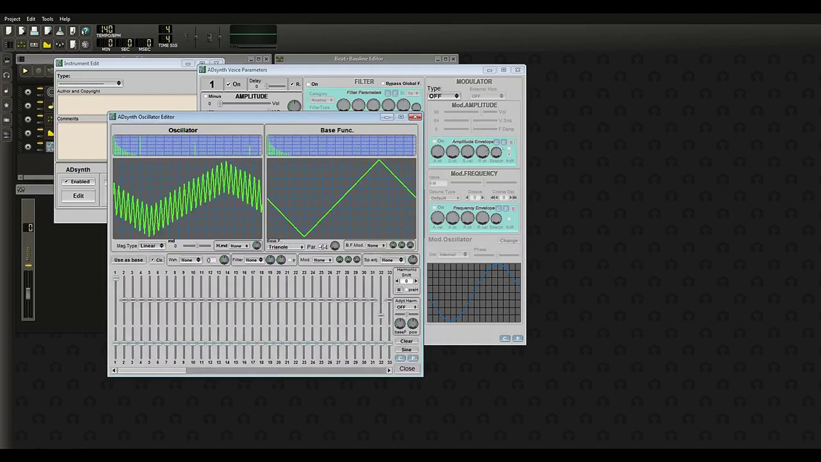Open the Help menu

pyautogui.click(x=65, y=19)
